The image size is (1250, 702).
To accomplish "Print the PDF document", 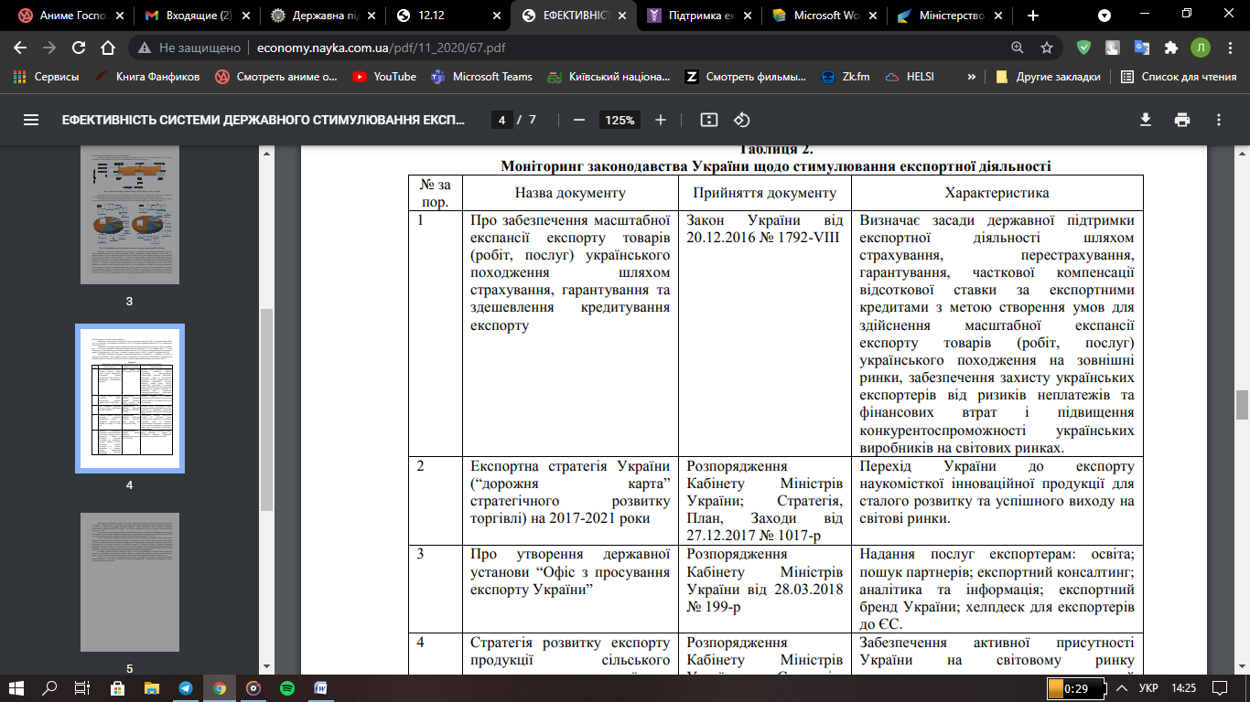I will (1182, 120).
